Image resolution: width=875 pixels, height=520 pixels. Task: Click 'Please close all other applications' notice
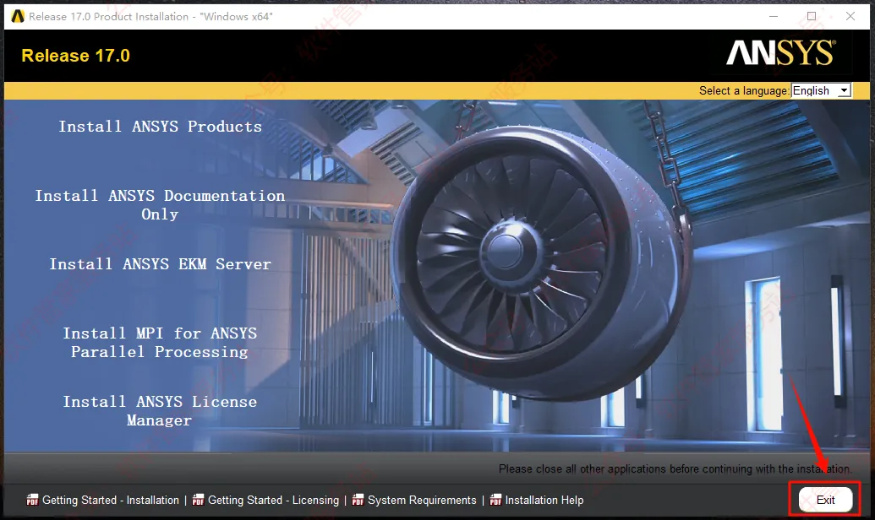[x=675, y=469]
